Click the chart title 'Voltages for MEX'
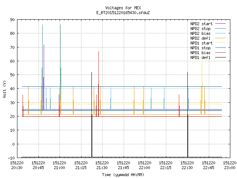This screenshot has height=178, width=237. click(x=123, y=8)
